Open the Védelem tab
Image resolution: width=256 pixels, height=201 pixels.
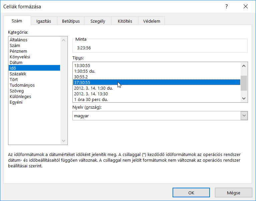pos(152,21)
